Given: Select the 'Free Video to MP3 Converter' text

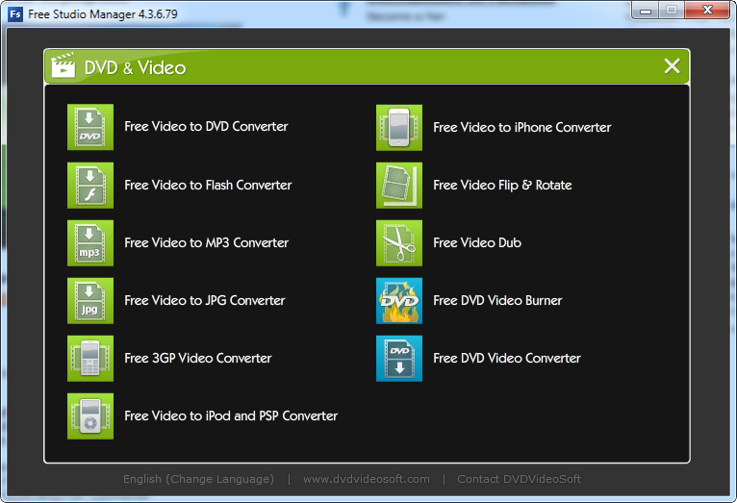Looking at the screenshot, I should 206,242.
